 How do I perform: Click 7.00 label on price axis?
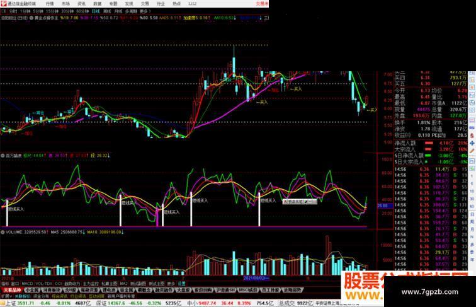pos(388,74)
